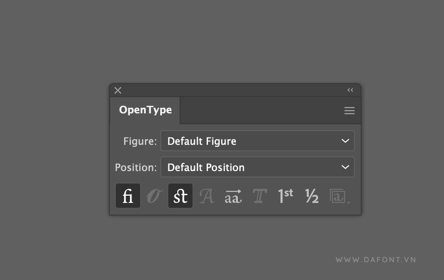The image size is (444, 280).
Task: Open the Figure dropdown showing Default Figure
Action: point(258,141)
